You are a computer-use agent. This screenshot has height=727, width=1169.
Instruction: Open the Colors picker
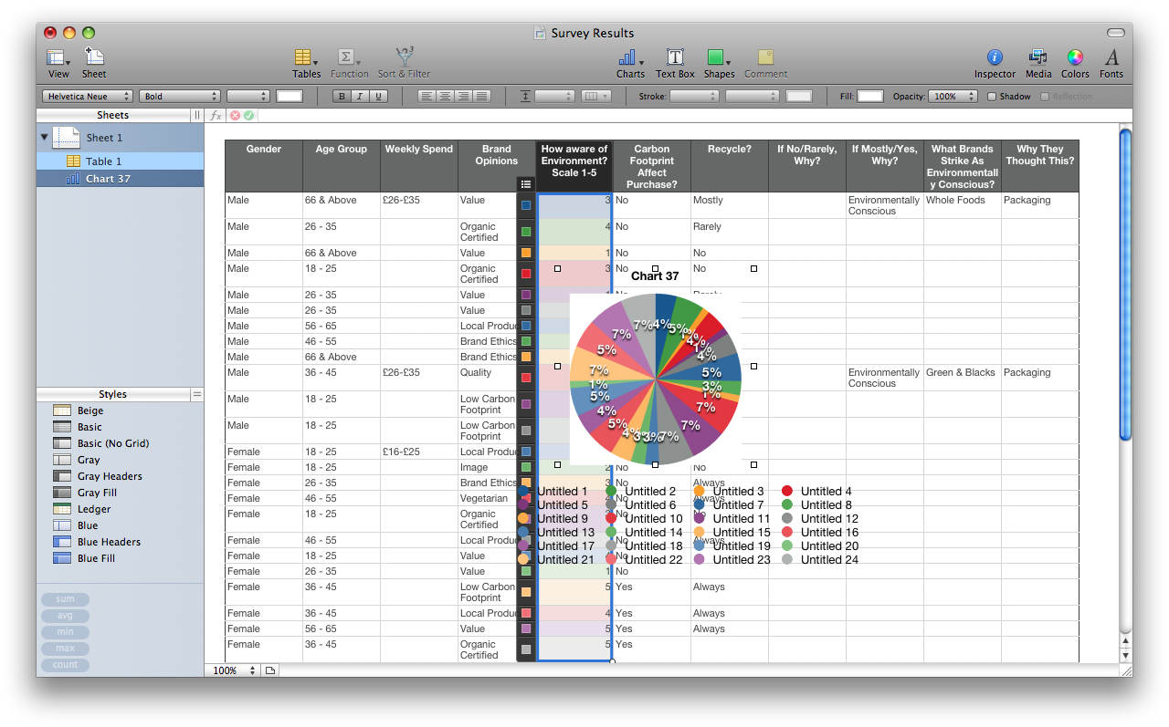pyautogui.click(x=1075, y=63)
